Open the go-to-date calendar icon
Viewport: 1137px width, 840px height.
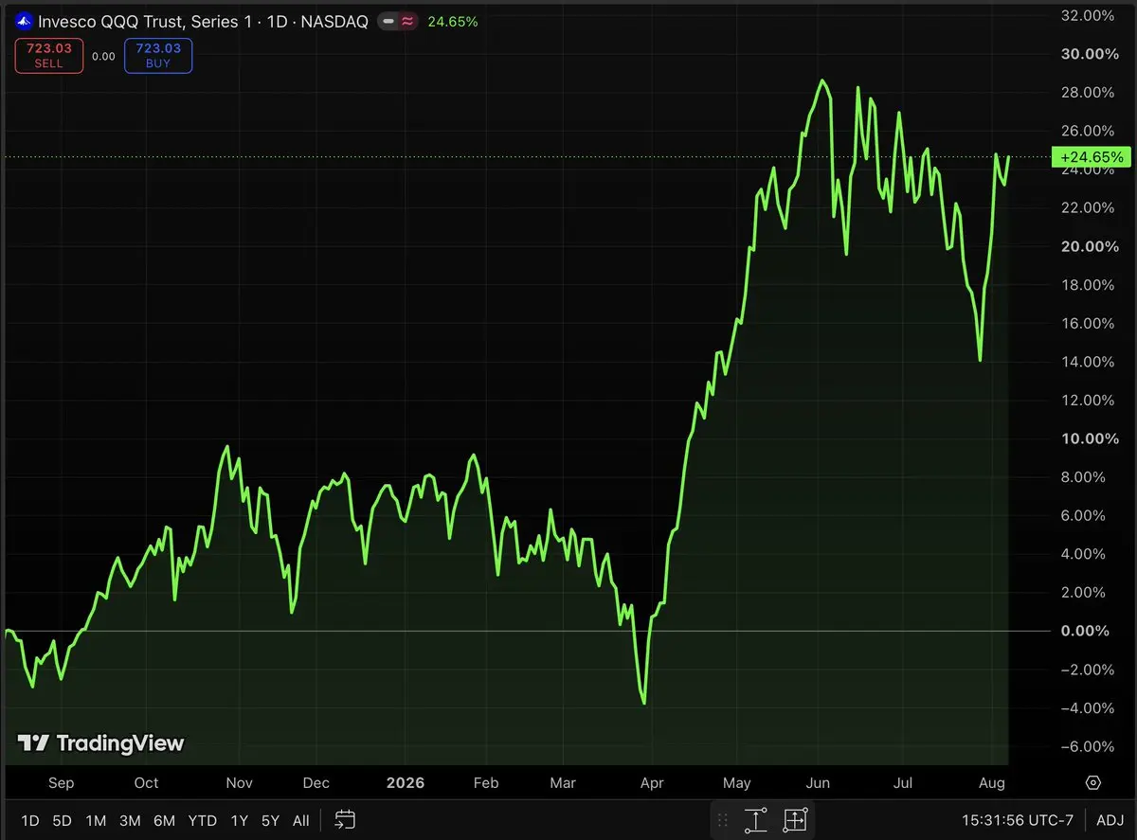pos(345,820)
